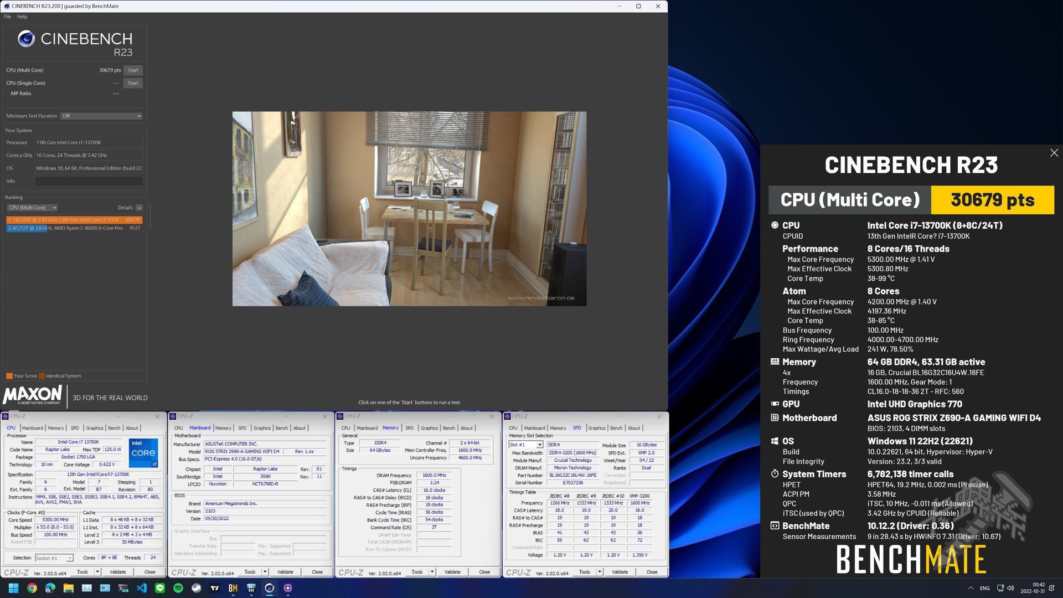This screenshot has width=1063, height=598.
Task: Click the Info text field under Your System
Action: [x=89, y=181]
